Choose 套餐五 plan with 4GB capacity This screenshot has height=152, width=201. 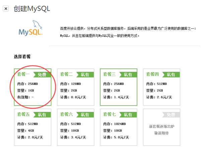click(x=33, y=127)
